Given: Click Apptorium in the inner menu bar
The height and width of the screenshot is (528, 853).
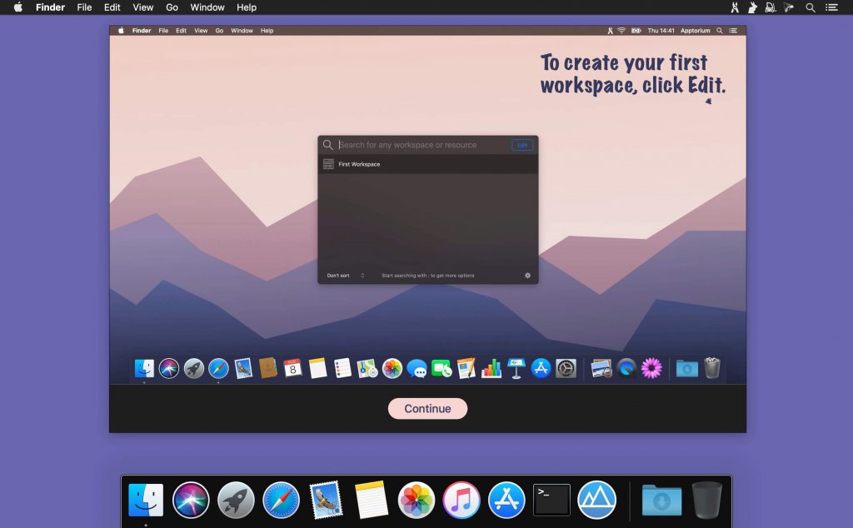Looking at the screenshot, I should [696, 30].
